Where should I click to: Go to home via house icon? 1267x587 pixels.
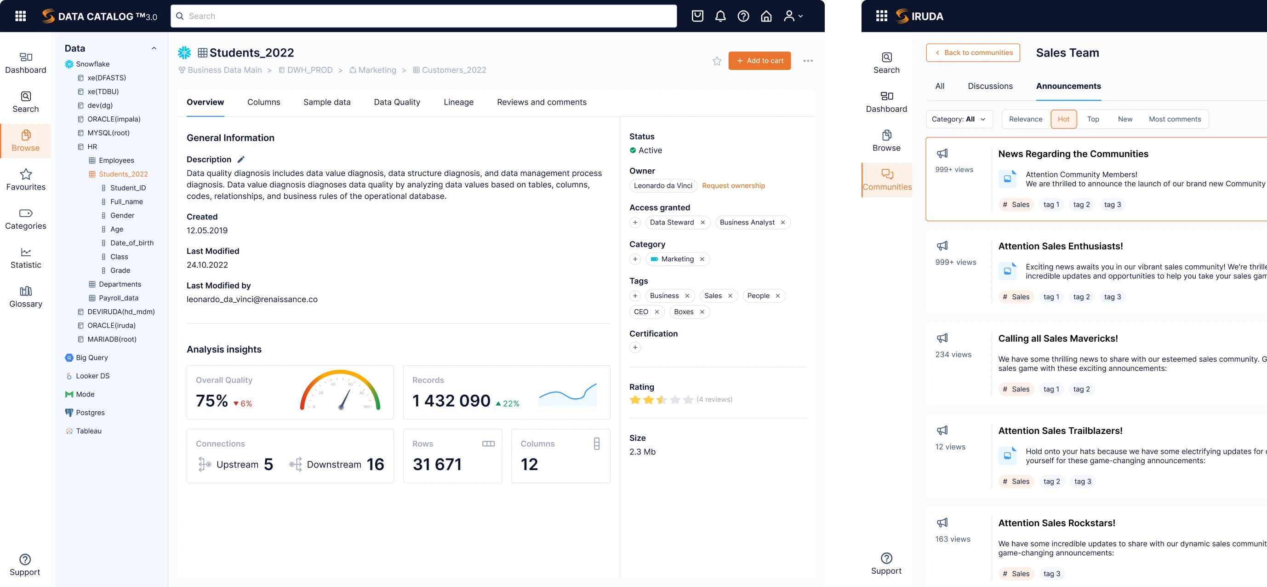pyautogui.click(x=766, y=16)
